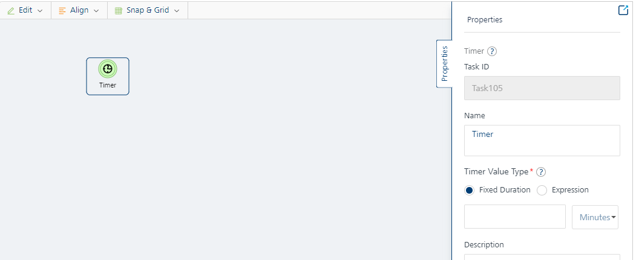
Task: Click the orange Align lines icon
Action: click(62, 10)
